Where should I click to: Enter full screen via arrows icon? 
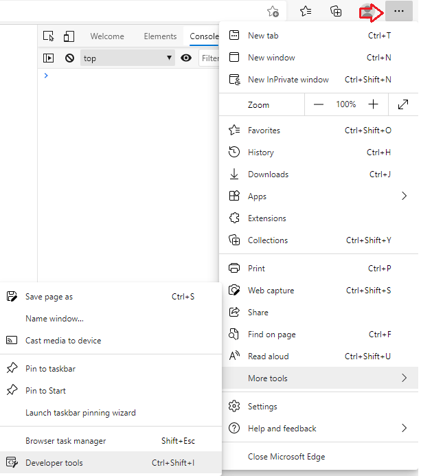point(403,104)
